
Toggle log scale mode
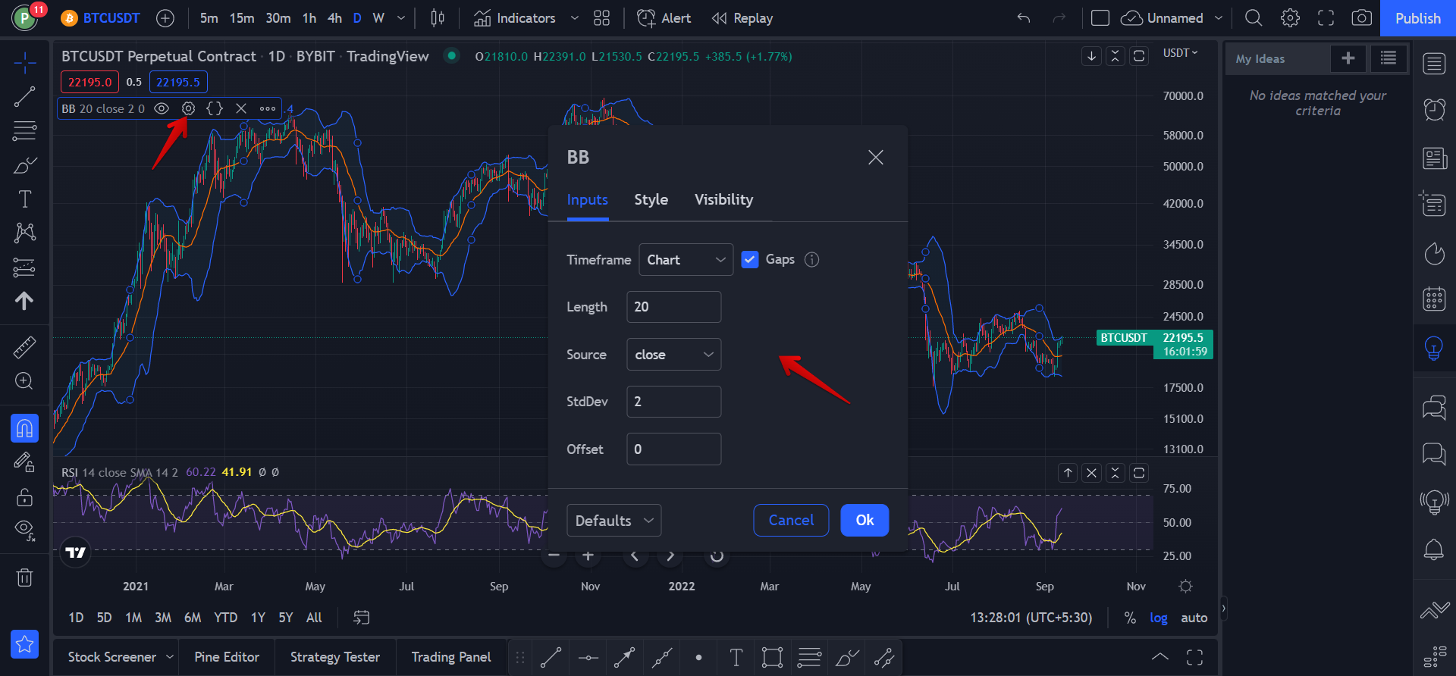click(x=1159, y=618)
